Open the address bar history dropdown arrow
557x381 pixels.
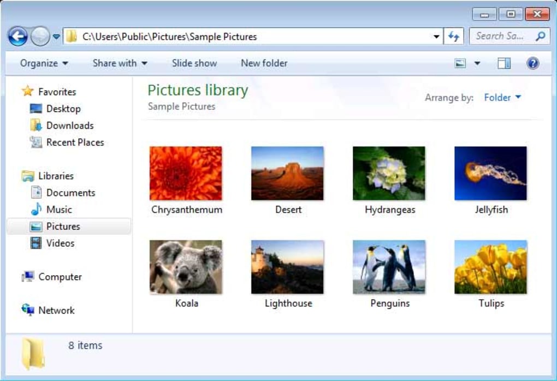[x=435, y=36]
